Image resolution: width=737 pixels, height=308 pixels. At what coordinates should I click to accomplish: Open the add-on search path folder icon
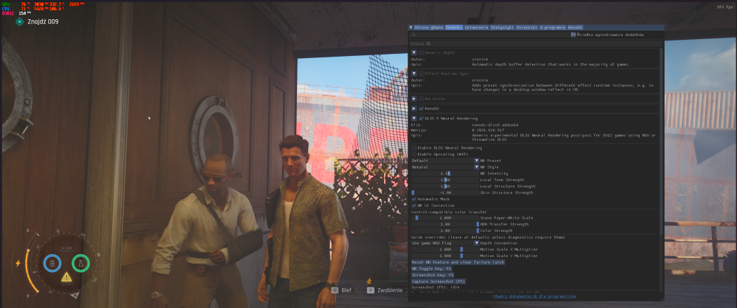[573, 35]
